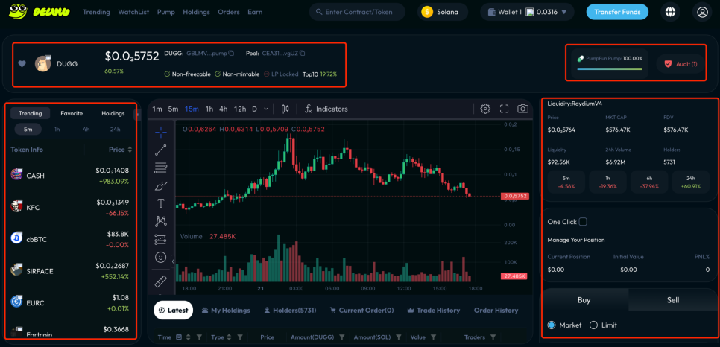Click the PumpFun Pump progress bar
Screen dimensions: 720x347
(610, 69)
